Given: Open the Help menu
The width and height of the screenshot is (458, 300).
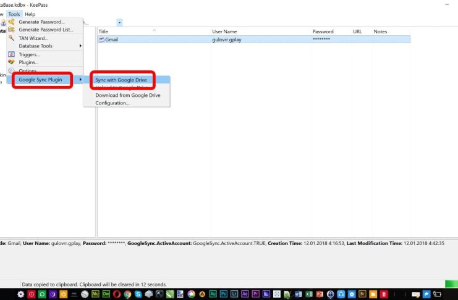Looking at the screenshot, I should tap(30, 14).
